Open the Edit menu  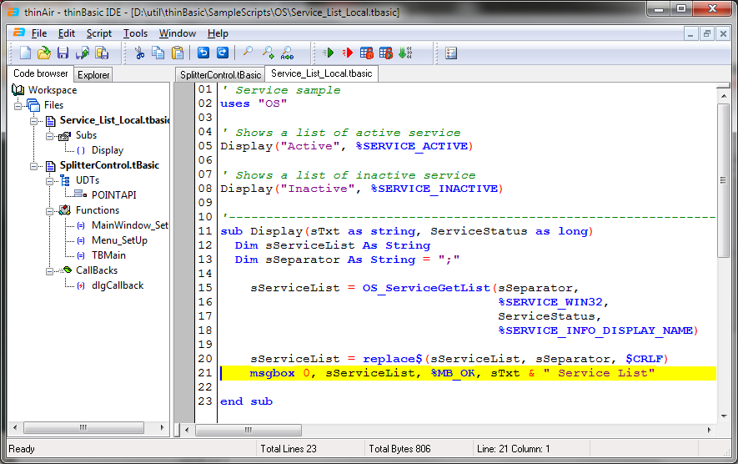click(x=67, y=33)
